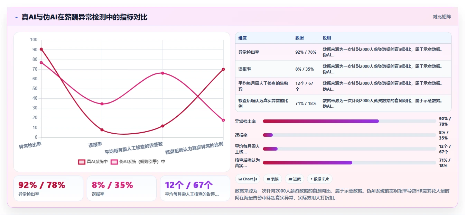Select the Chart.js chip

248,179
